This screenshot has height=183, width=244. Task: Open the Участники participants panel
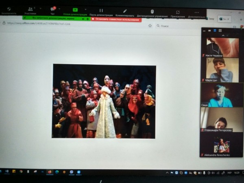coord(30,11)
